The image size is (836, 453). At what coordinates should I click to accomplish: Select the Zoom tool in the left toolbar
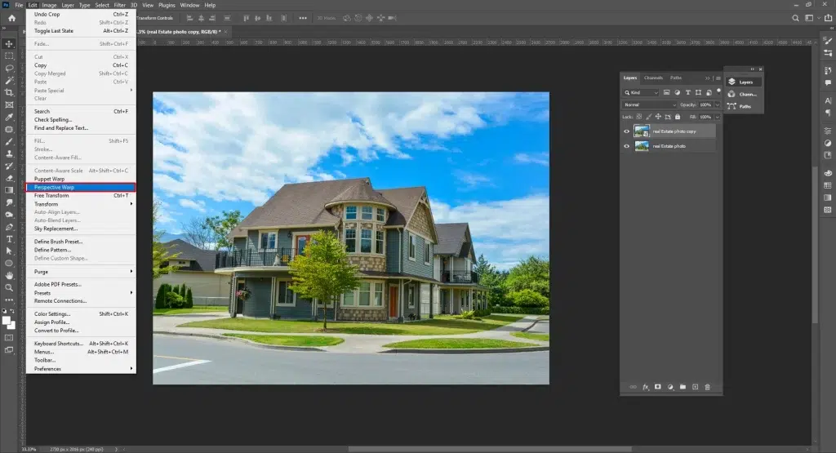point(9,288)
